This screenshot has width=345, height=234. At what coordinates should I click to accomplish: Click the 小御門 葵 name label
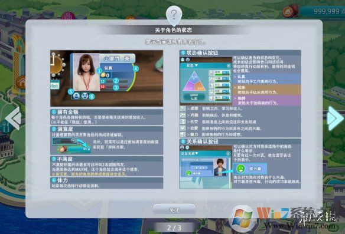click(117, 58)
